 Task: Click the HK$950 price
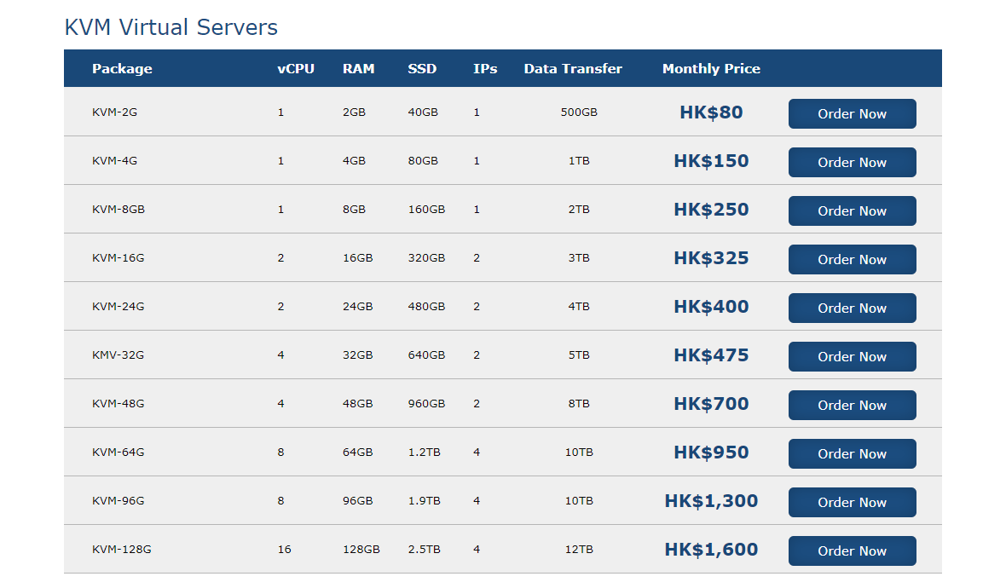pyautogui.click(x=711, y=452)
